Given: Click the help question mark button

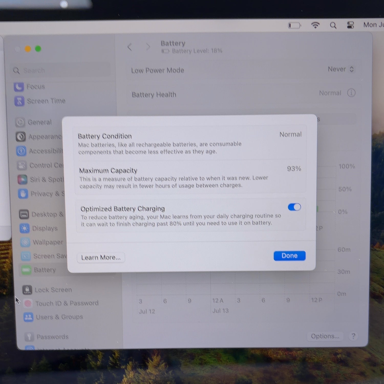Looking at the screenshot, I should pos(353,336).
